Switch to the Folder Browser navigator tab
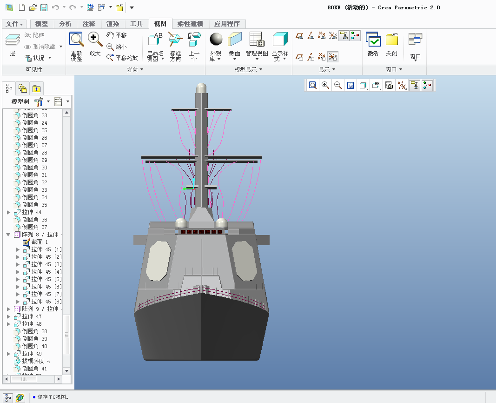Viewport: 496px width, 403px height. [22, 88]
